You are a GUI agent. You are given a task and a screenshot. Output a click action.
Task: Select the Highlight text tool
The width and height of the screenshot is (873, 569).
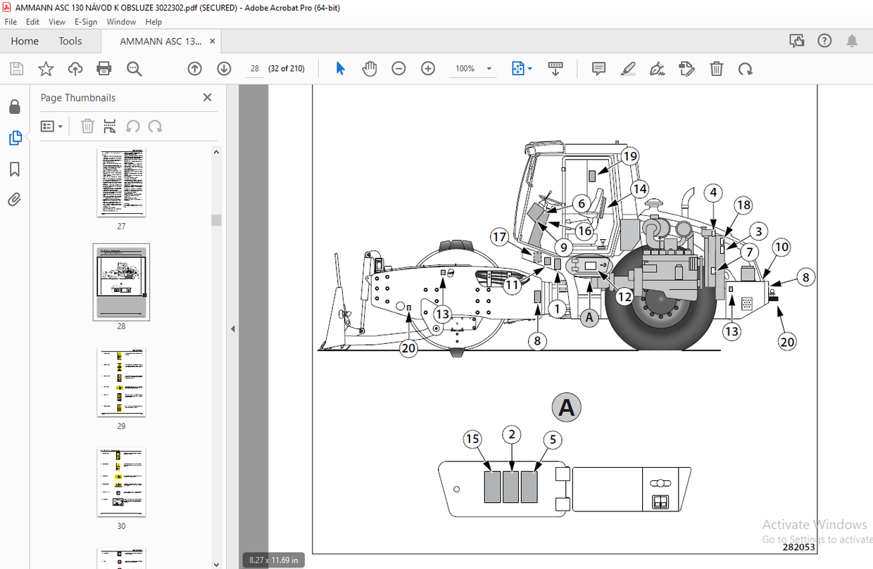[x=627, y=68]
